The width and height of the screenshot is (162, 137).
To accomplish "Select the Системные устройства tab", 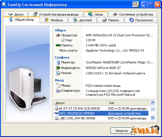I will [133, 14].
